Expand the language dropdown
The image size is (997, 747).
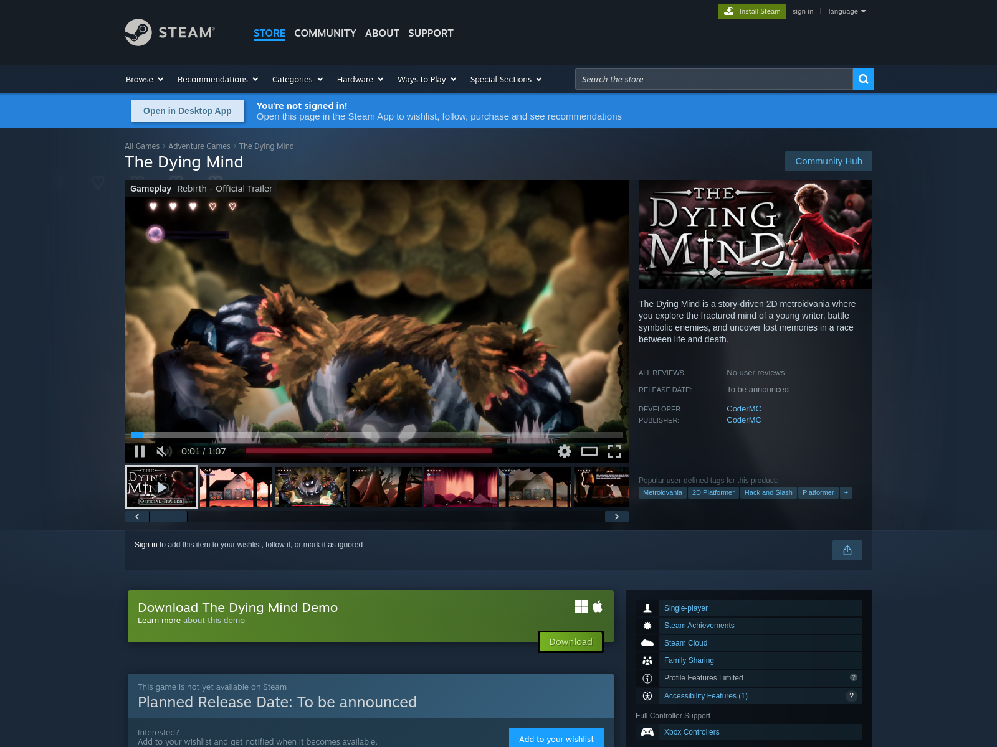pos(847,11)
